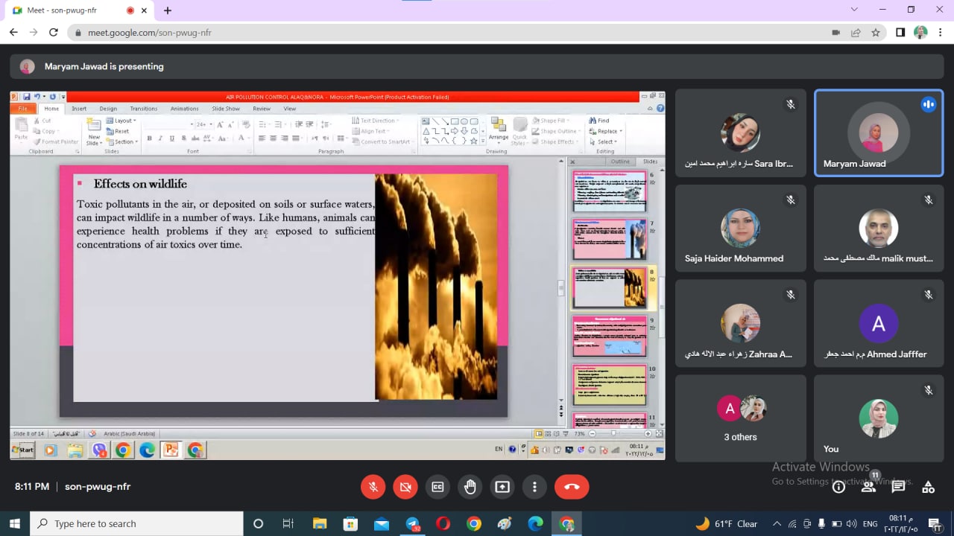Click the Convert to SmartArt icon

click(x=382, y=141)
